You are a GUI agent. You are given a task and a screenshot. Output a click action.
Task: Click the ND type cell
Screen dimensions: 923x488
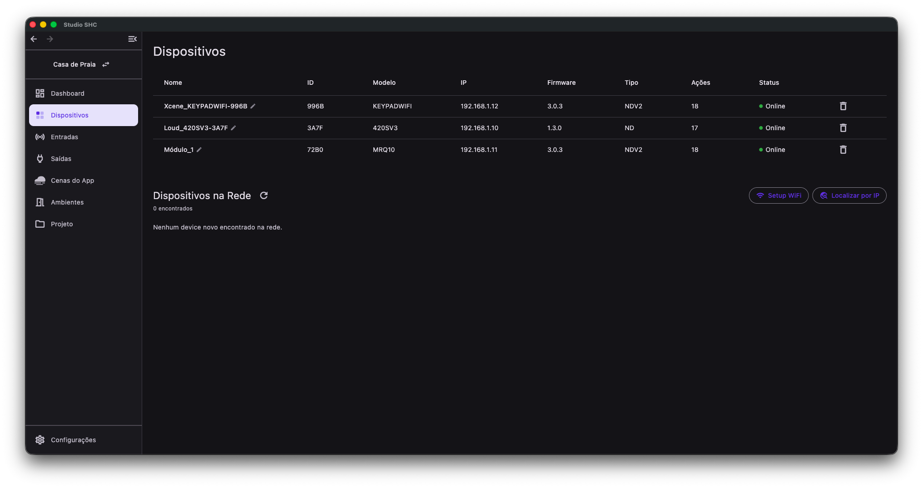[x=629, y=128]
